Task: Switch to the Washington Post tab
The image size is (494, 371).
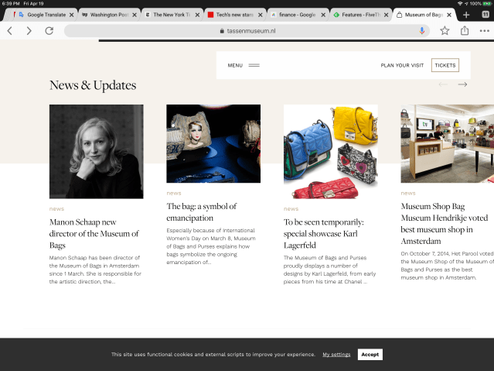Action: pos(107,15)
